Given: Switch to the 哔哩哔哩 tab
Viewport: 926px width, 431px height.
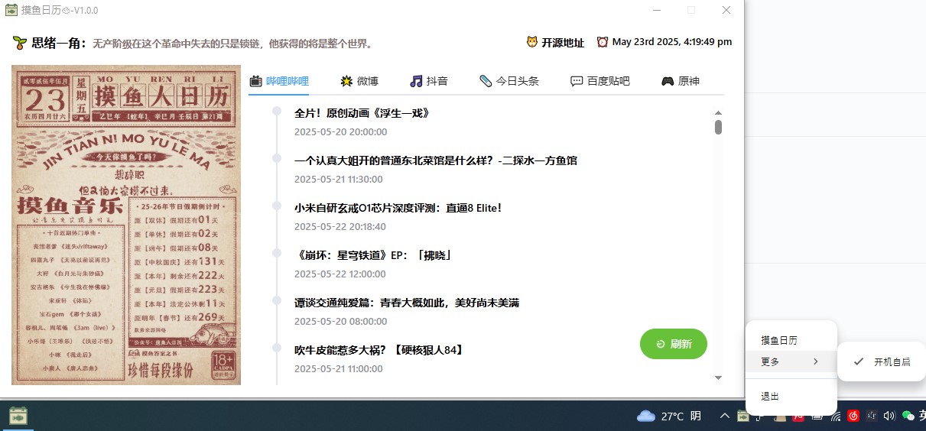Looking at the screenshot, I should click(x=279, y=81).
